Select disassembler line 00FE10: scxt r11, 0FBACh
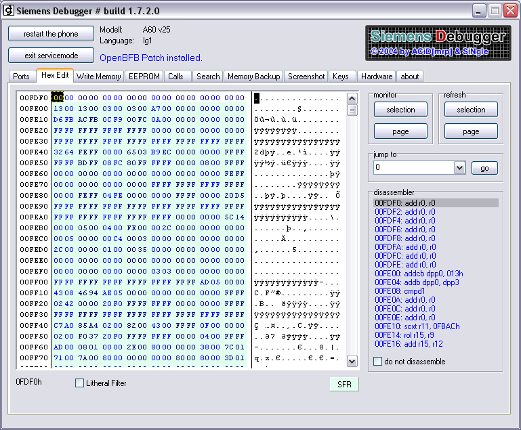 417,326
